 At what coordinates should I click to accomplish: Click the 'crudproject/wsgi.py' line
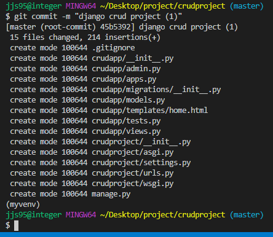(x=92, y=184)
